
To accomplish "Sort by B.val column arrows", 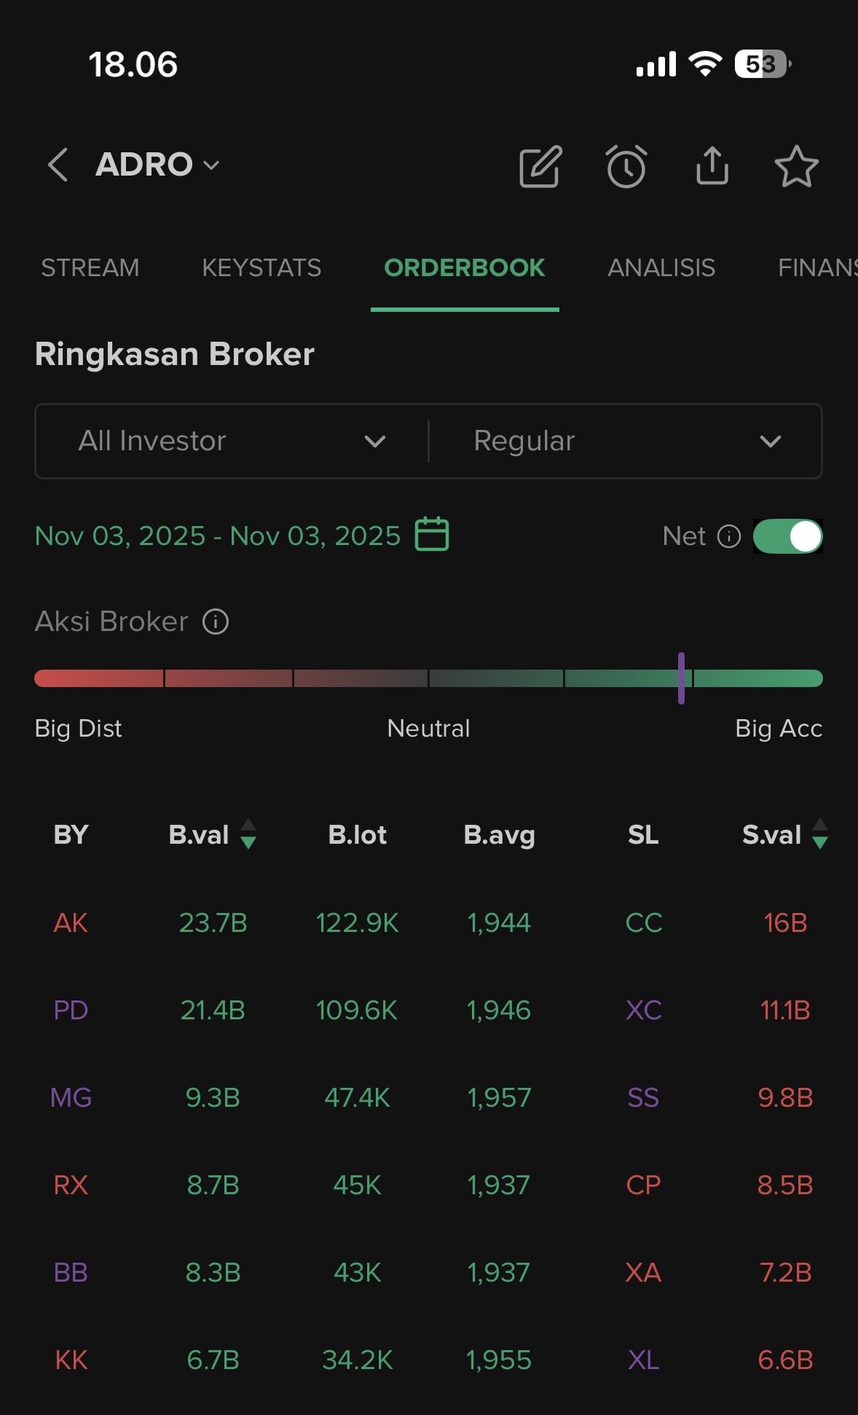I will 248,834.
